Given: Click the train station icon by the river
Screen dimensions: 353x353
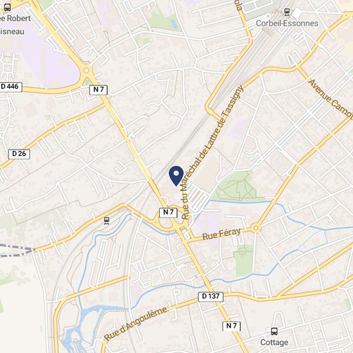Looking at the screenshot, I should pos(107,221).
